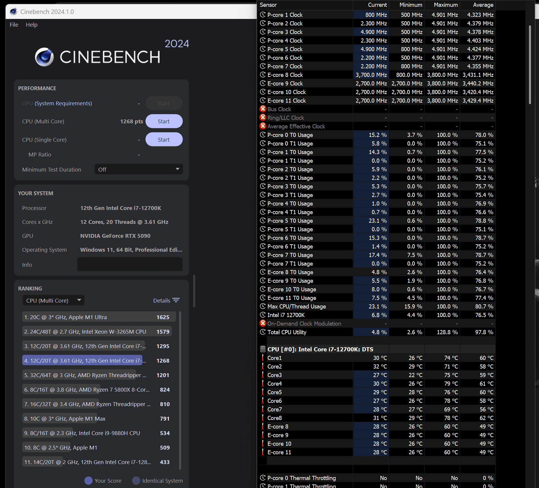Screen dimensions: 539x488
Task: Click the Identical System legend entry
Action: pos(157,481)
